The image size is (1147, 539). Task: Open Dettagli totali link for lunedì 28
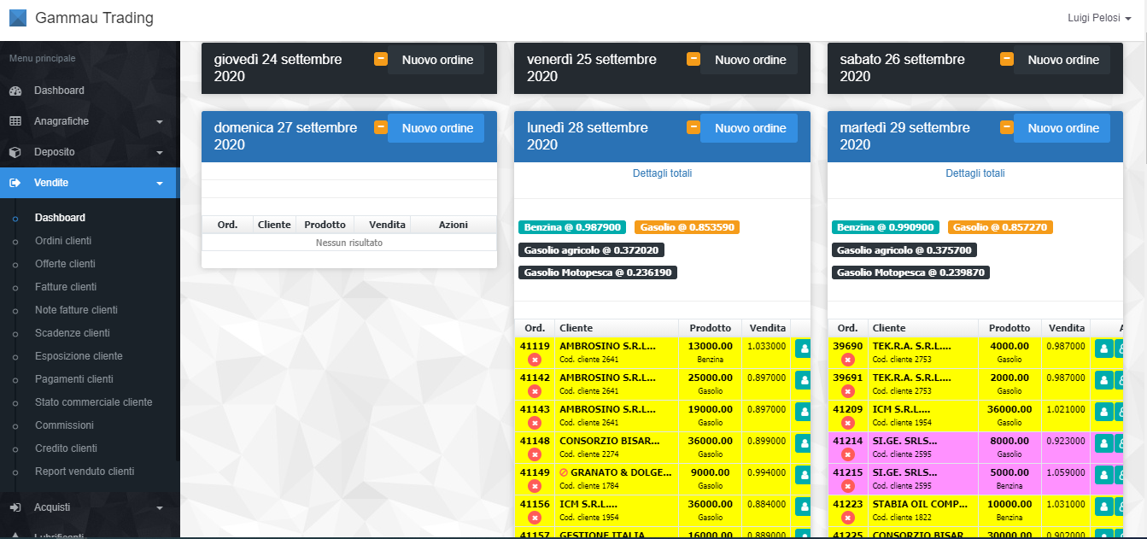point(662,173)
